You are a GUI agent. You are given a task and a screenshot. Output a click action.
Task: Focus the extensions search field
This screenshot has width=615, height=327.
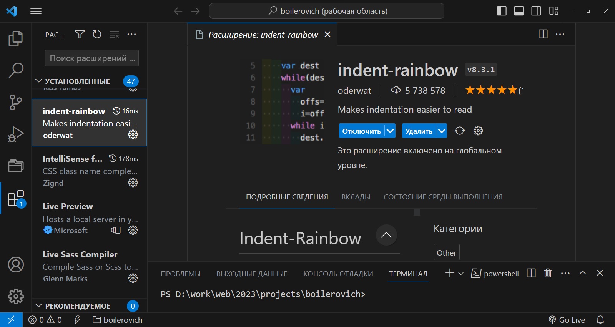click(92, 58)
